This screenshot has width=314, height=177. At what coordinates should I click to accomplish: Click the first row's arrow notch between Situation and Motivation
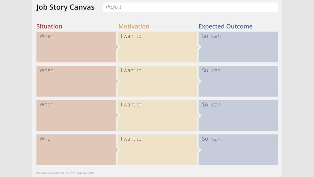117,47
